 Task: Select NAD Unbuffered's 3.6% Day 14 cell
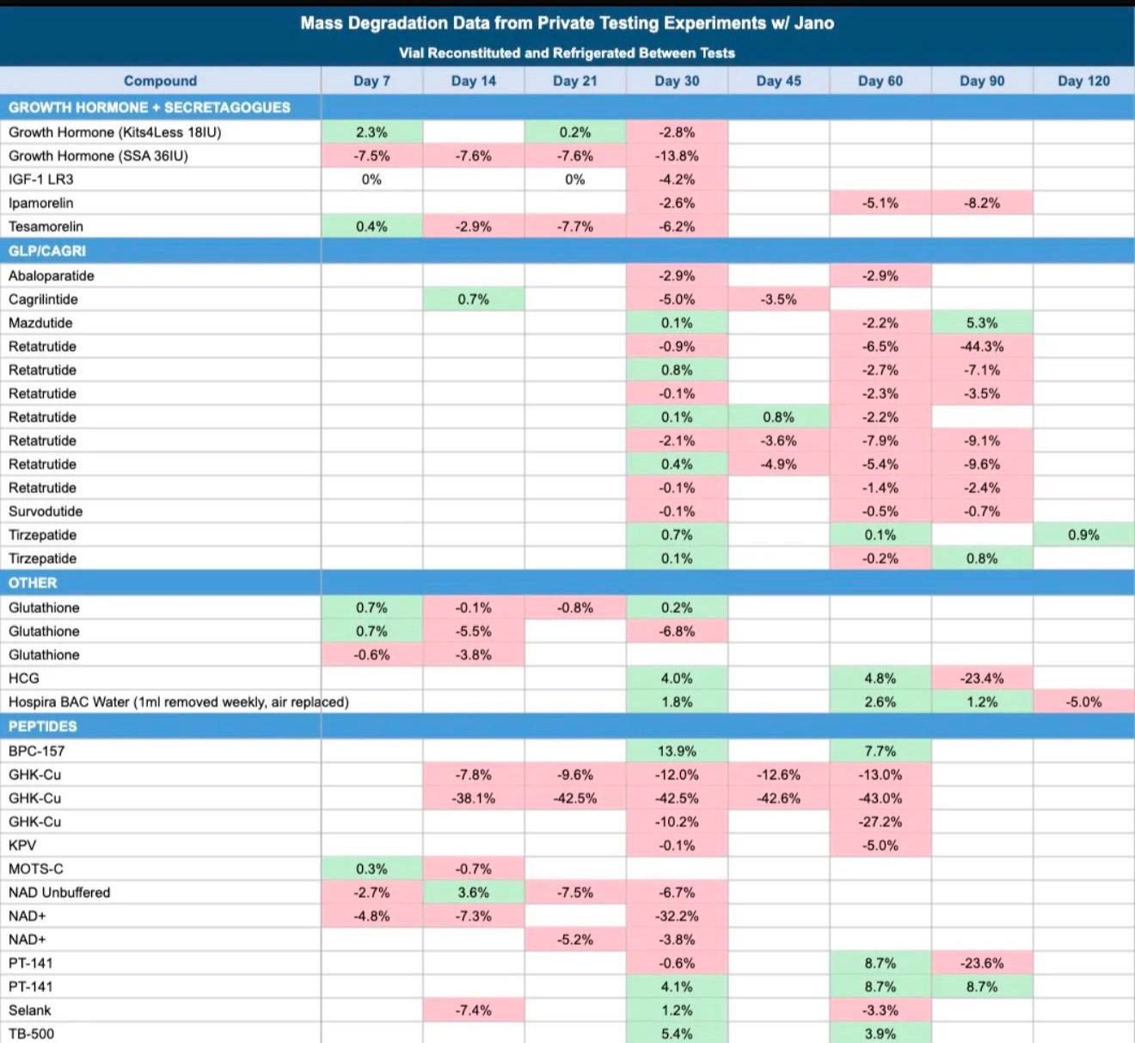[x=474, y=893]
